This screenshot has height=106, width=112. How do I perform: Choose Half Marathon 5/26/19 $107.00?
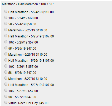click(6, 60)
